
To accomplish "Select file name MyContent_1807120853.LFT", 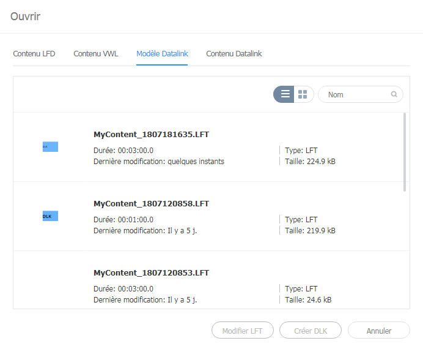I will pos(152,272).
